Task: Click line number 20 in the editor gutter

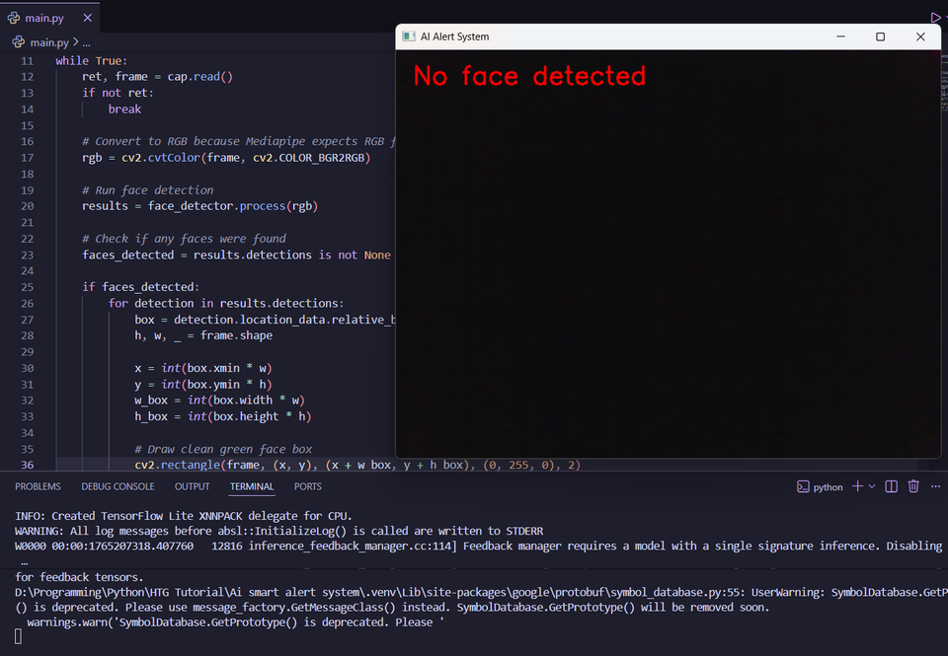Action: pos(27,205)
